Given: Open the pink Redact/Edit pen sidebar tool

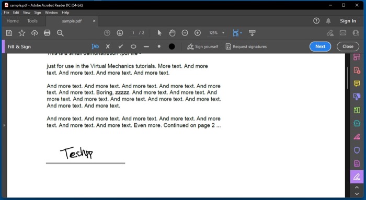Looking at the screenshot, I should (x=357, y=137).
